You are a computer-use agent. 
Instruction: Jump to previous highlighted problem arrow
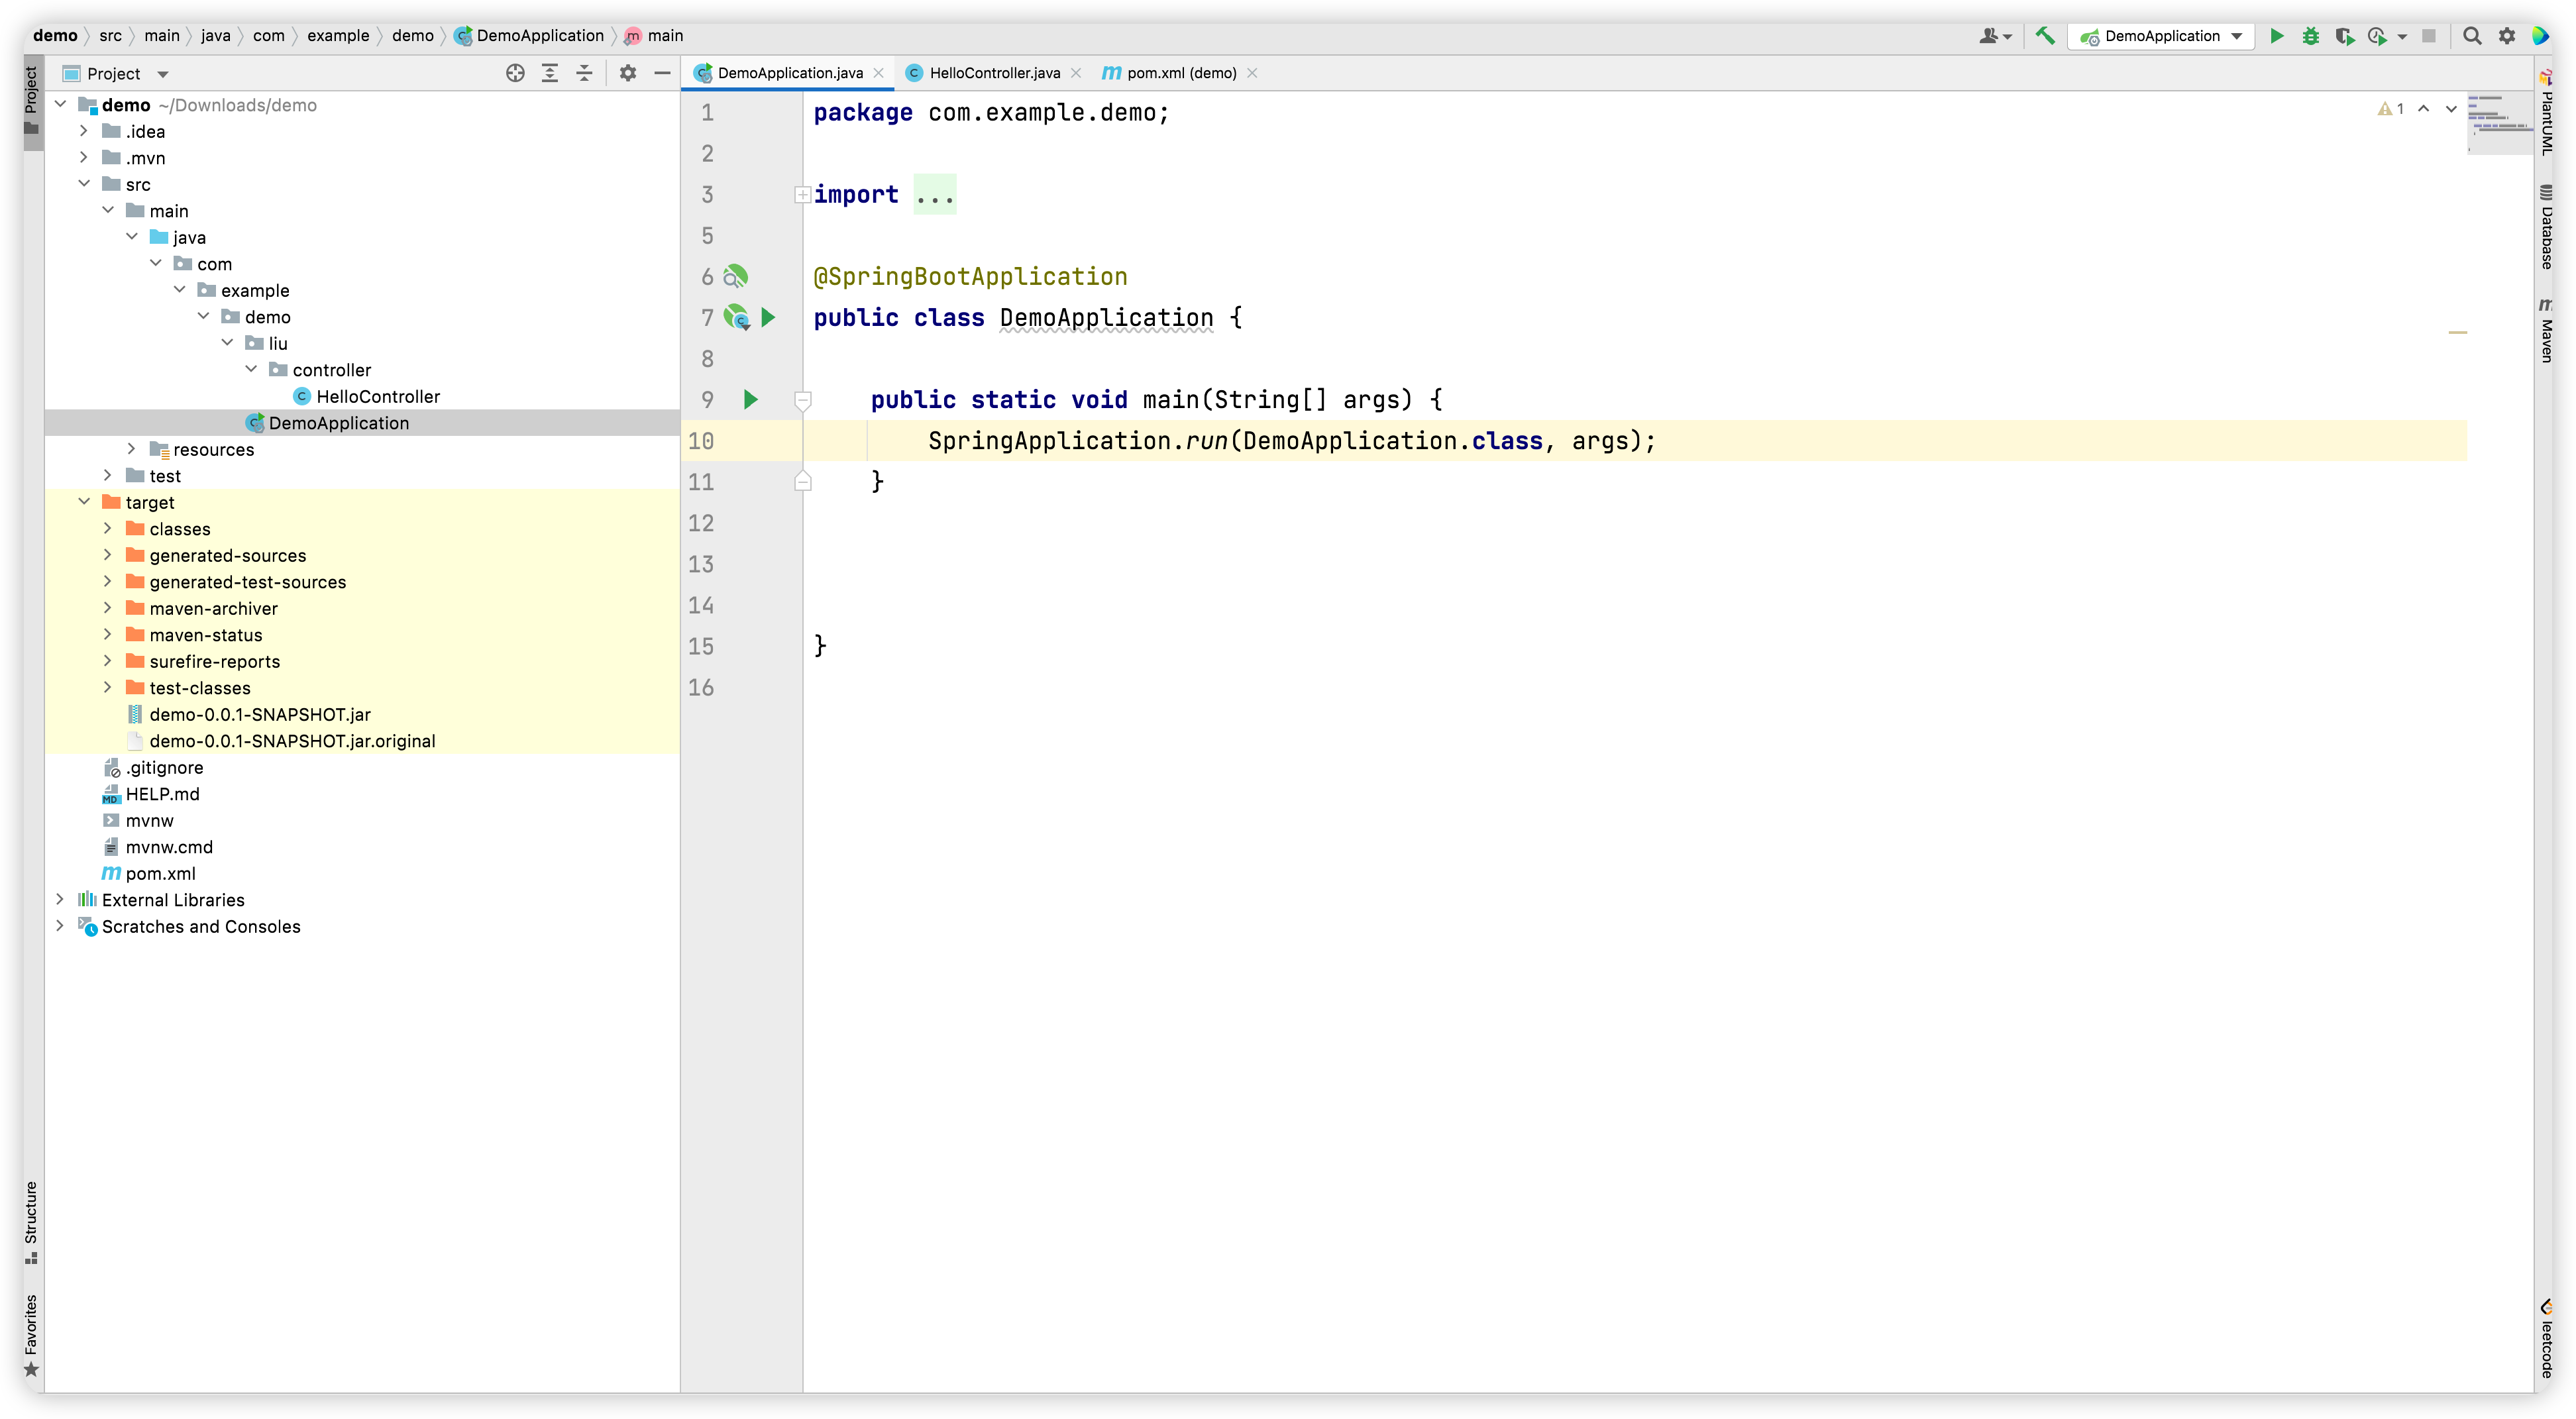click(x=2424, y=109)
